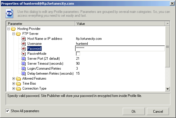
Task: Click the Username text parameter icon
Action: [x=24, y=44]
